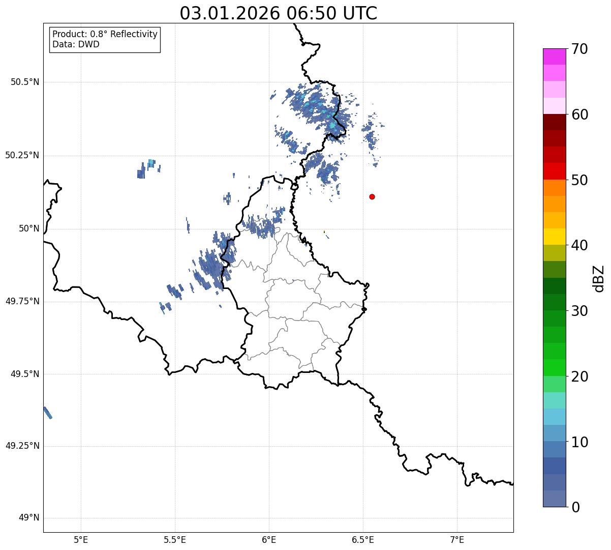611x550 pixels.
Task: Click the 50°N latitude label
Action: pyautogui.click(x=29, y=228)
